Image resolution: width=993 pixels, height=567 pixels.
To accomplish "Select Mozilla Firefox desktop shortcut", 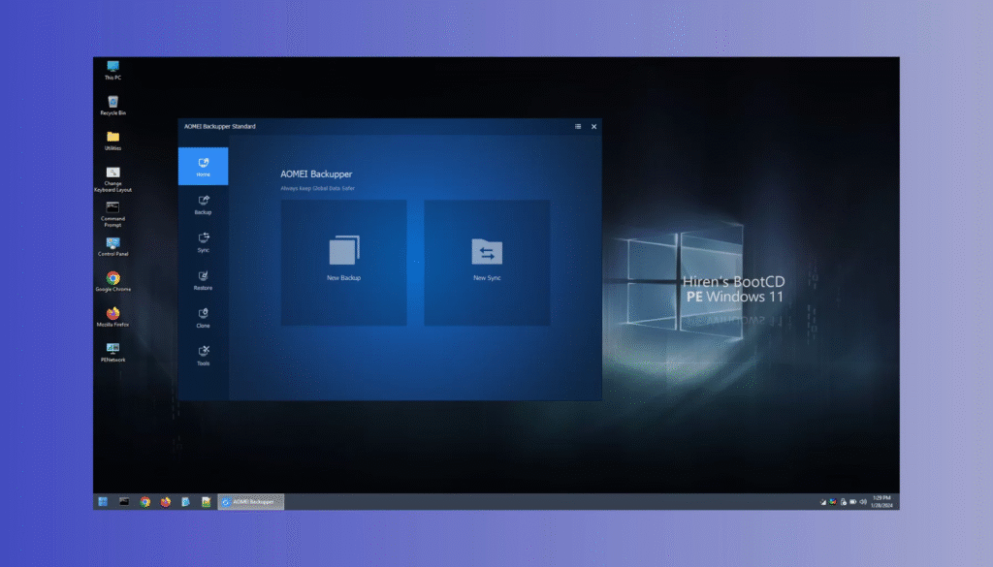I will pyautogui.click(x=112, y=316).
